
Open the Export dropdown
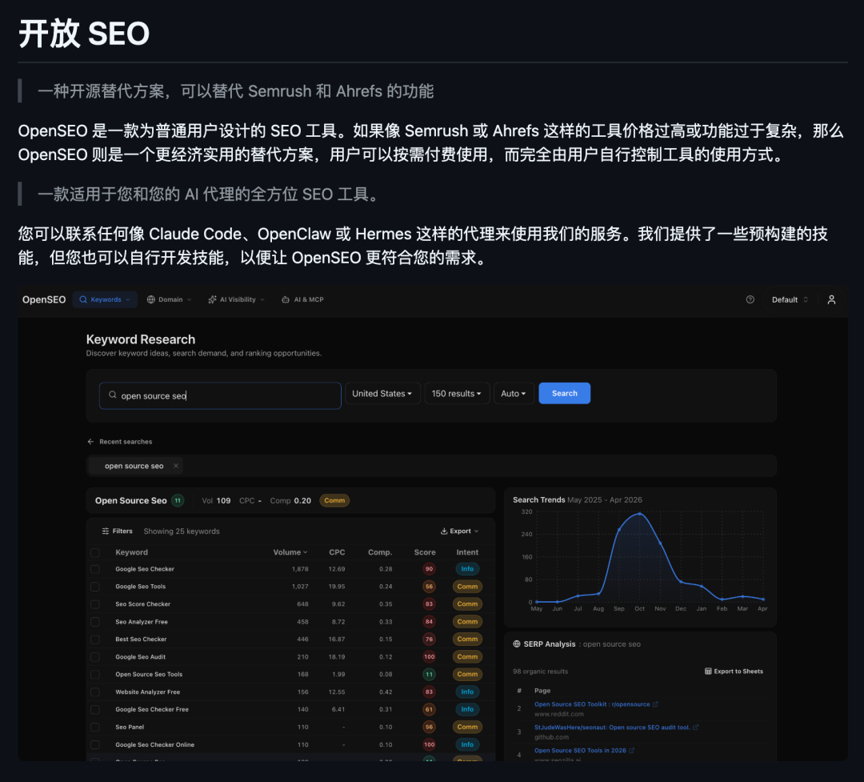tap(459, 531)
